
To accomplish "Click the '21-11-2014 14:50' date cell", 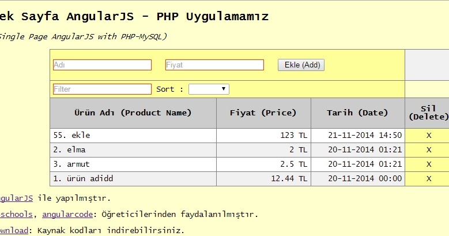I will [358, 136].
